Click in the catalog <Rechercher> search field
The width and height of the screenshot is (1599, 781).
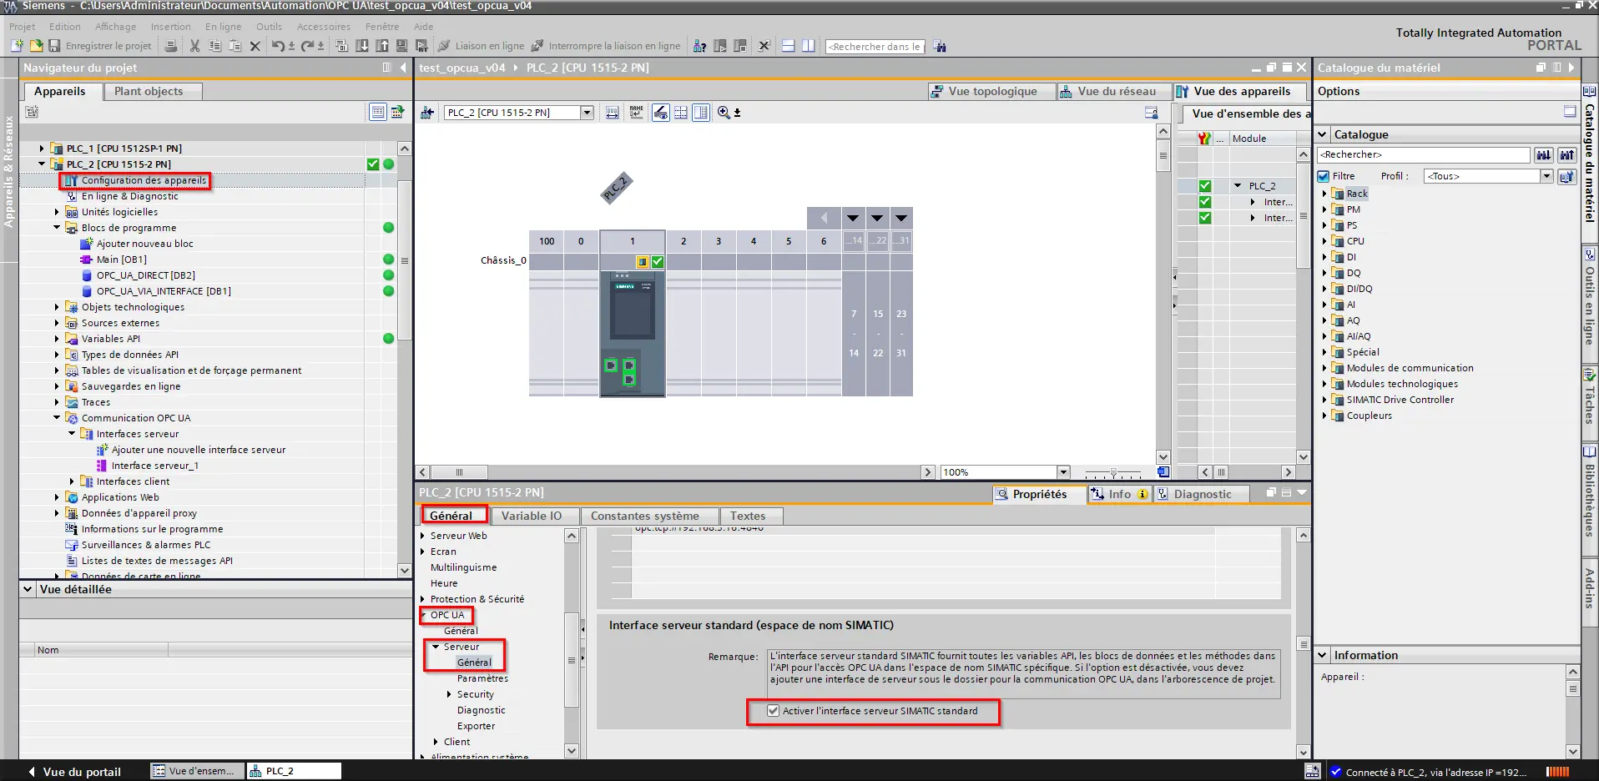click(x=1423, y=154)
